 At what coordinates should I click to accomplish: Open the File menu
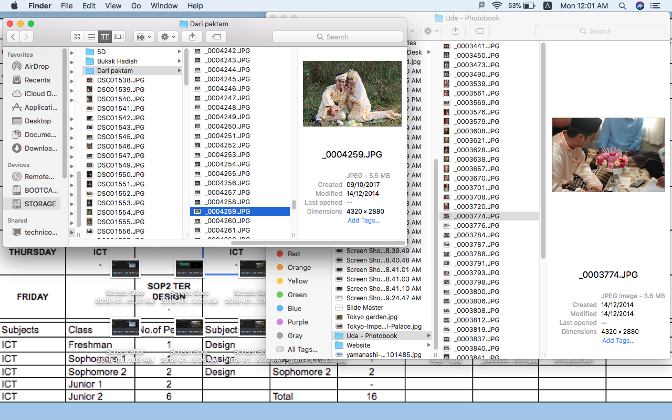click(67, 6)
